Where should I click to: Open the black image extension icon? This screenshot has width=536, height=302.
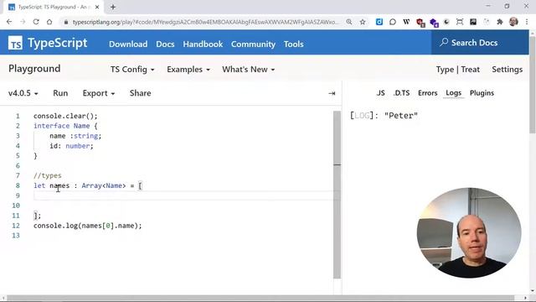[473, 22]
